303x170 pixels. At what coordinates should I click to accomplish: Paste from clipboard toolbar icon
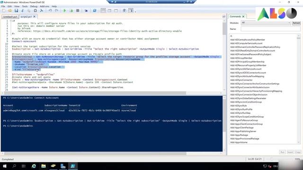(x=35, y=10)
